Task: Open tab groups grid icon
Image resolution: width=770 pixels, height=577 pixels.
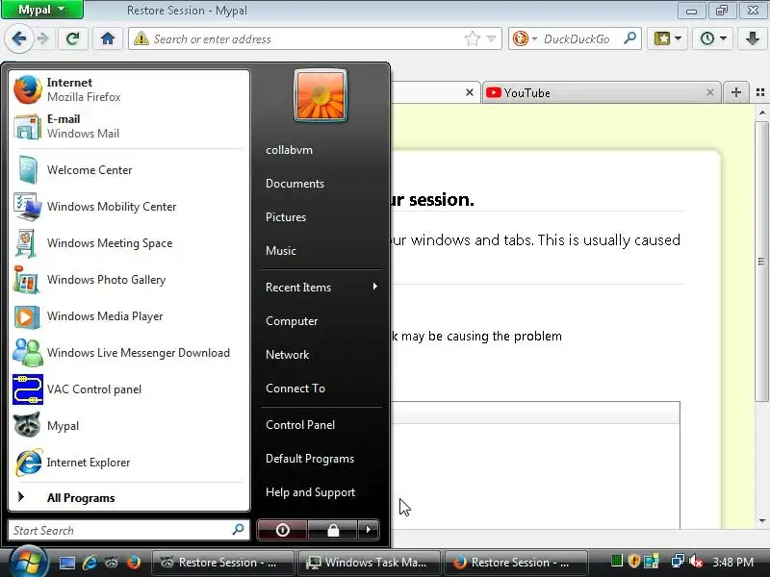Action: click(x=760, y=92)
